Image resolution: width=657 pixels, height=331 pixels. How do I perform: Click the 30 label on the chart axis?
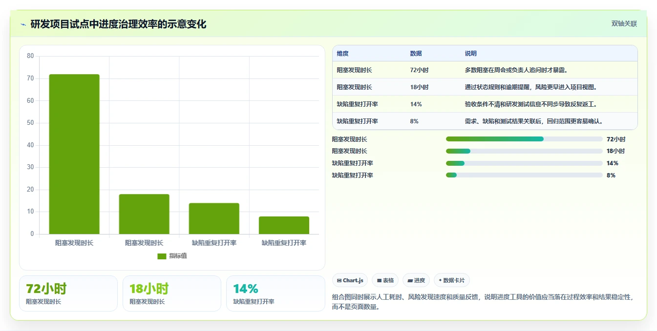click(30, 167)
